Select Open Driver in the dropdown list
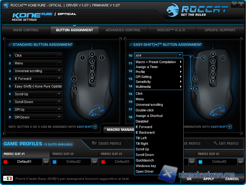 point(145,171)
